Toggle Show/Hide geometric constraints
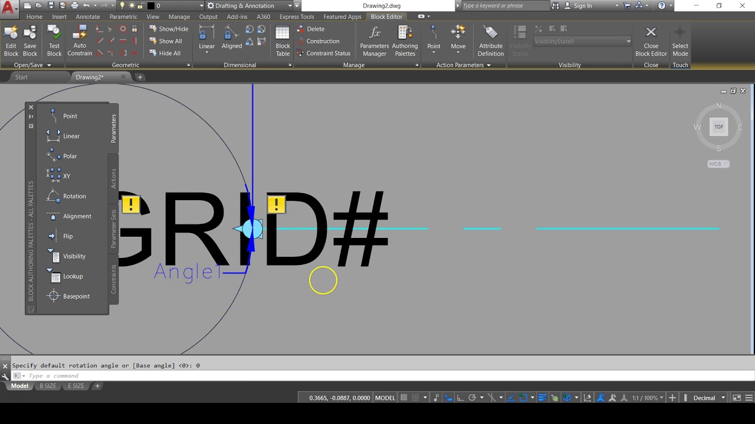 [169, 29]
